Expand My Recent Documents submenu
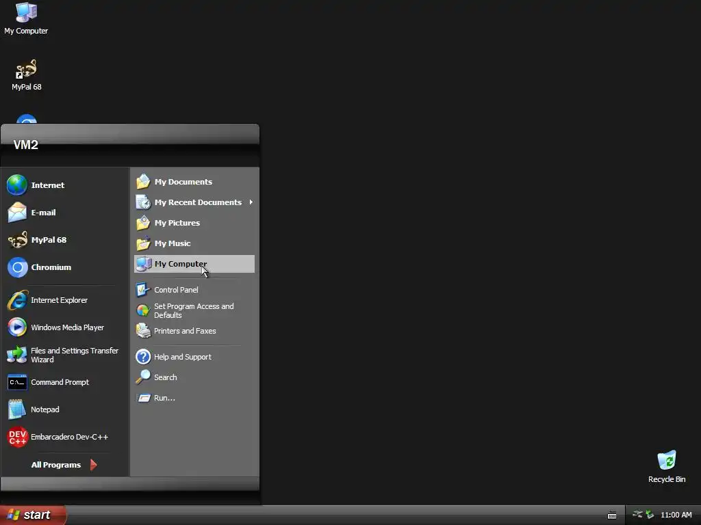The image size is (701, 525). (194, 202)
